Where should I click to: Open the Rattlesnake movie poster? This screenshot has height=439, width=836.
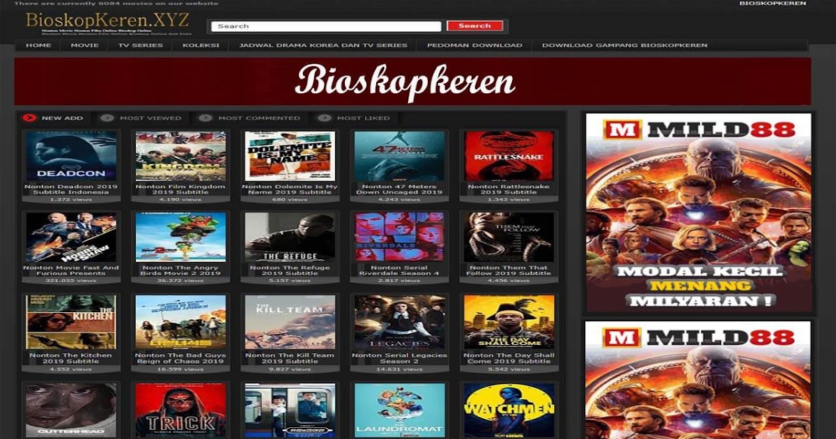[509, 156]
